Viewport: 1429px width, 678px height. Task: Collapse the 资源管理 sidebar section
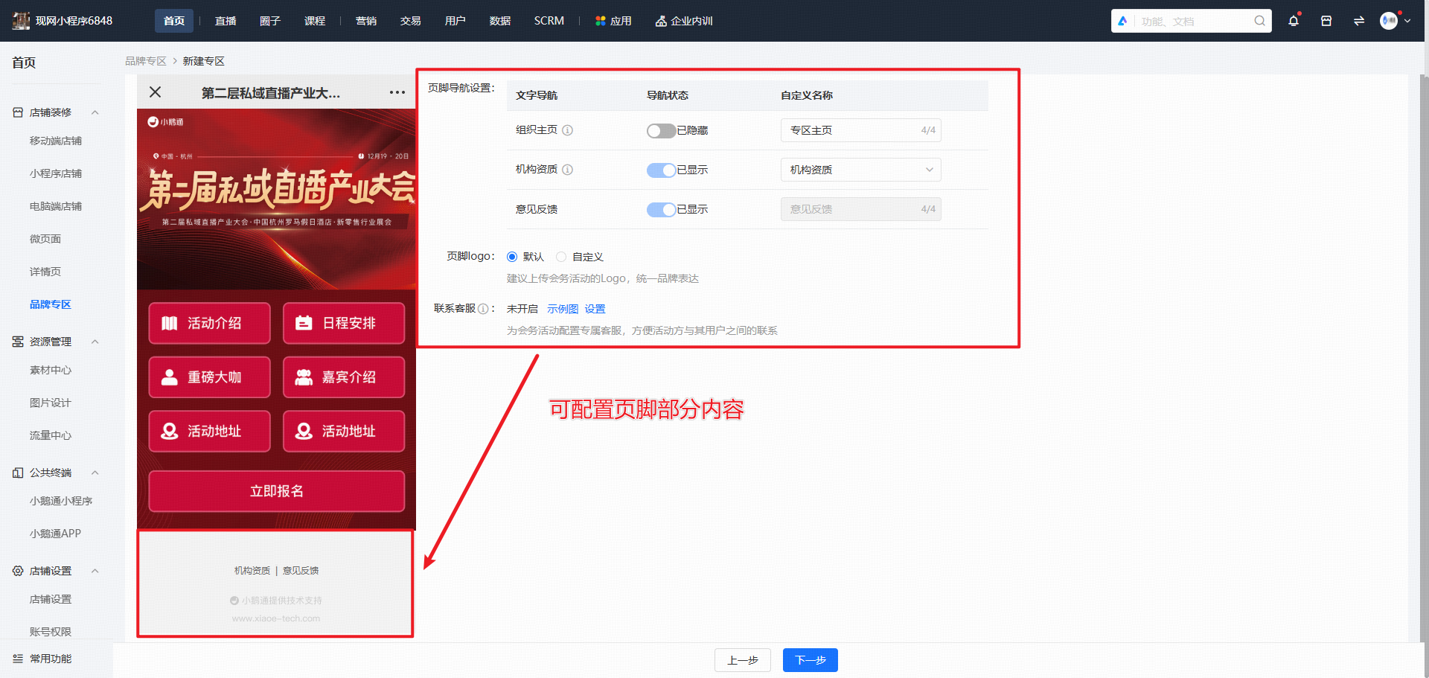click(x=95, y=342)
